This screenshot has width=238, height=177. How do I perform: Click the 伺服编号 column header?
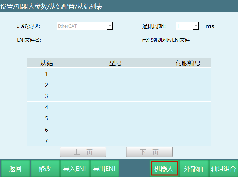[x=188, y=63]
